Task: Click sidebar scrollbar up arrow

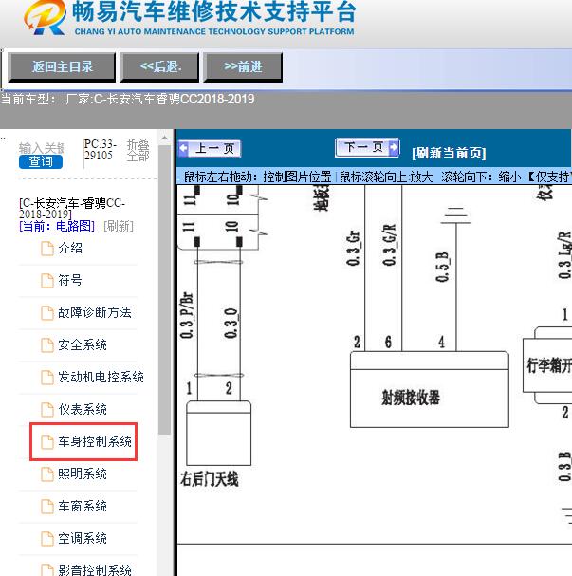Action: [164, 139]
